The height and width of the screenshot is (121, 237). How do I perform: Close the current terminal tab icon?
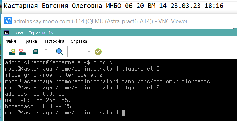(22, 52)
